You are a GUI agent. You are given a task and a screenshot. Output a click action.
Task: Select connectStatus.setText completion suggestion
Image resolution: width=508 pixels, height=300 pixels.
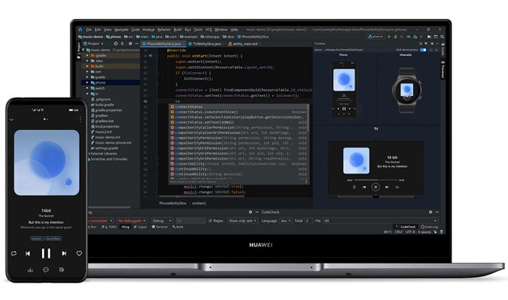point(239,122)
